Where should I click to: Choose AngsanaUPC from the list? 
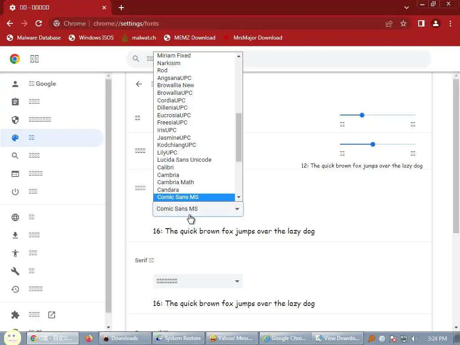coord(194,78)
